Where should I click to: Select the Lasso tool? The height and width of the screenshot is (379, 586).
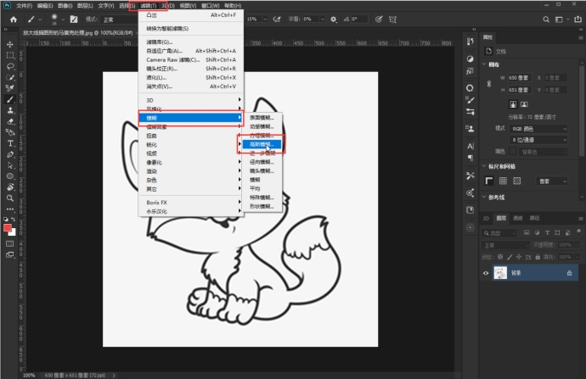pyautogui.click(x=10, y=66)
